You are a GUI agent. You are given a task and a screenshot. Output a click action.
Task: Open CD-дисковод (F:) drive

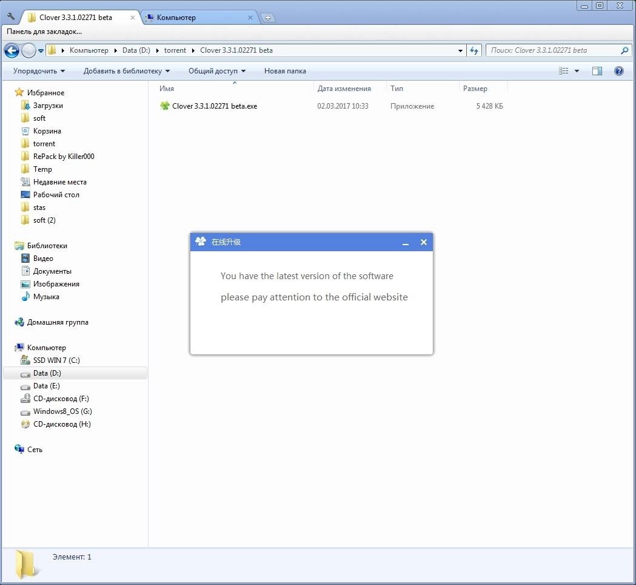pyautogui.click(x=61, y=399)
